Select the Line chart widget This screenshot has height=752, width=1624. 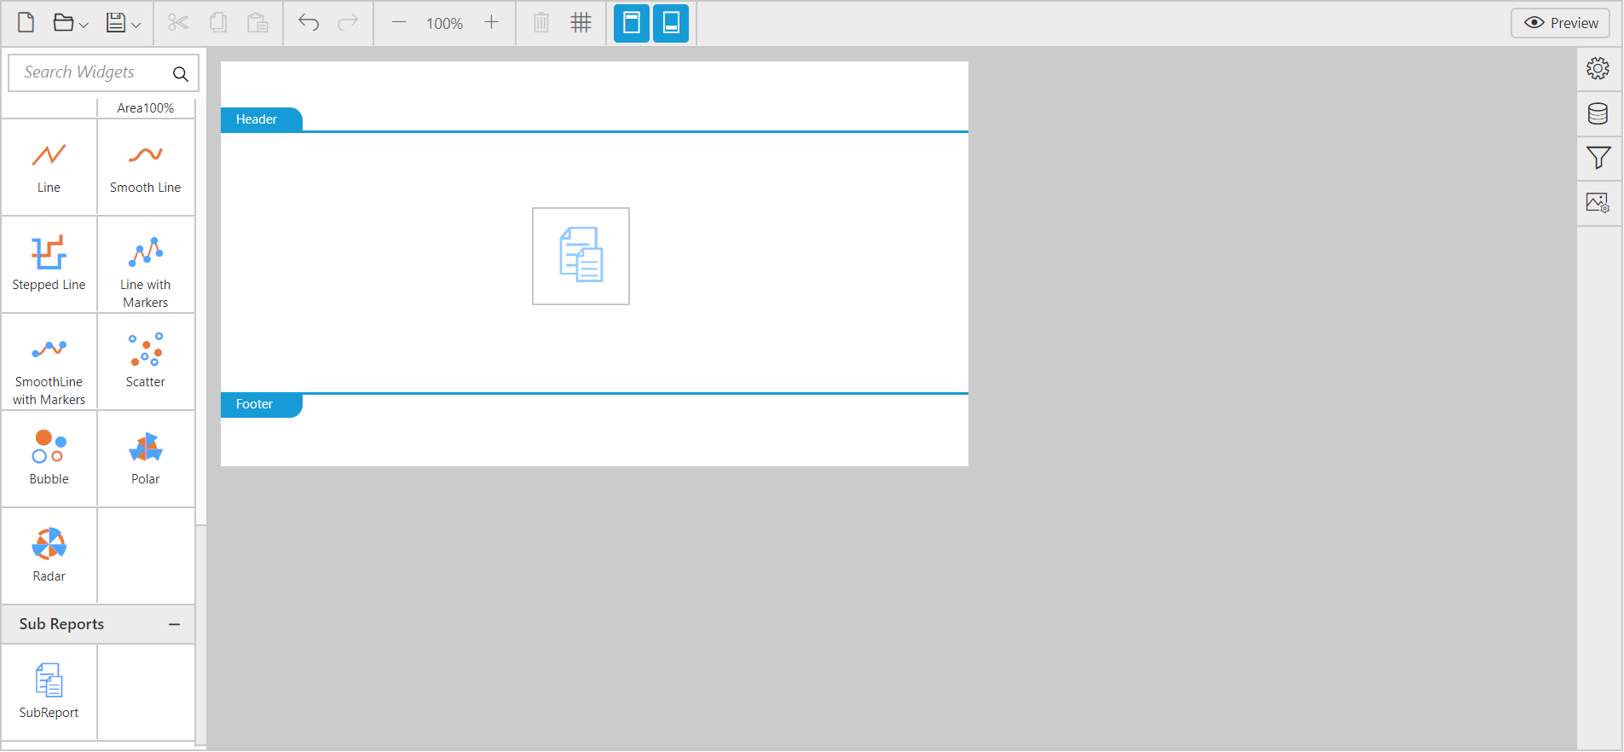49,167
